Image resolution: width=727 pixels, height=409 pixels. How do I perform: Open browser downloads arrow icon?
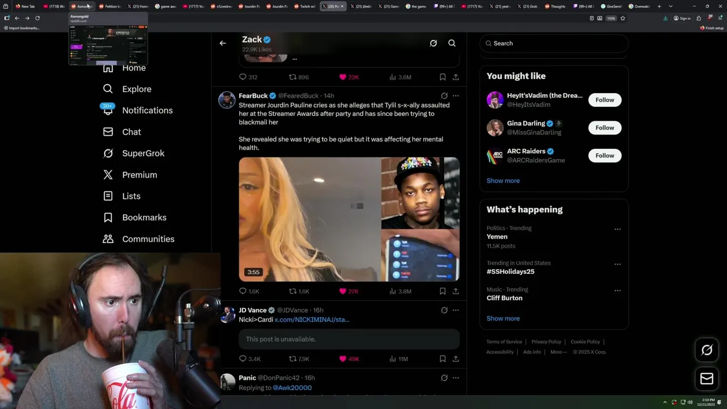(666, 18)
